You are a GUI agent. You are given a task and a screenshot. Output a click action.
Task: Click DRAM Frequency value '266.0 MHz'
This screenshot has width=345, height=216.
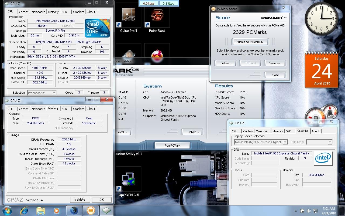(x=69, y=140)
